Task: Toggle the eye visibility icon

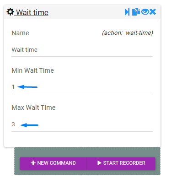Action: pyautogui.click(x=145, y=11)
